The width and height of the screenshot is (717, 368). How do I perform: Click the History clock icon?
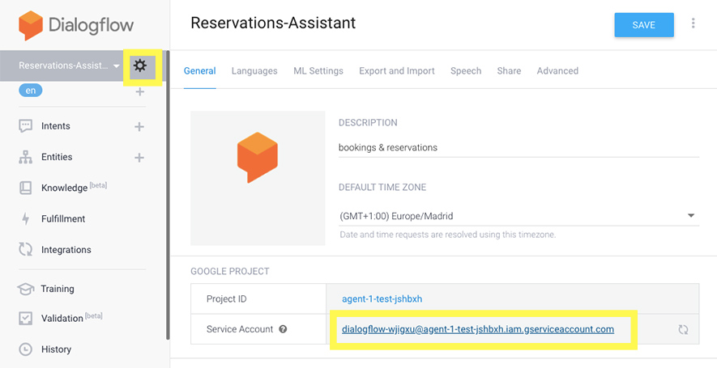(26, 349)
